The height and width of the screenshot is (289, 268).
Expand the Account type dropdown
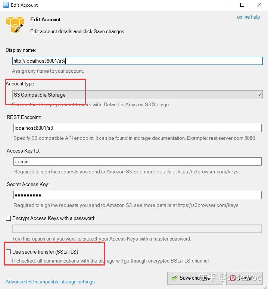coord(137,95)
